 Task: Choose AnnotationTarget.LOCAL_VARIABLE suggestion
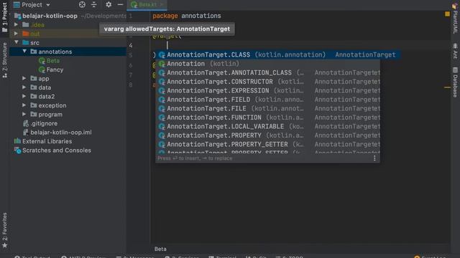[267, 126]
